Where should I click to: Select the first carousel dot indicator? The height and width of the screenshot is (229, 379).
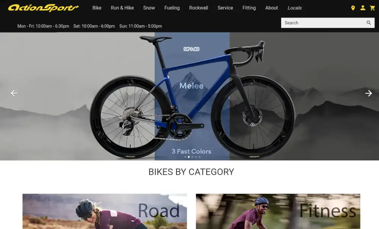coord(185,157)
